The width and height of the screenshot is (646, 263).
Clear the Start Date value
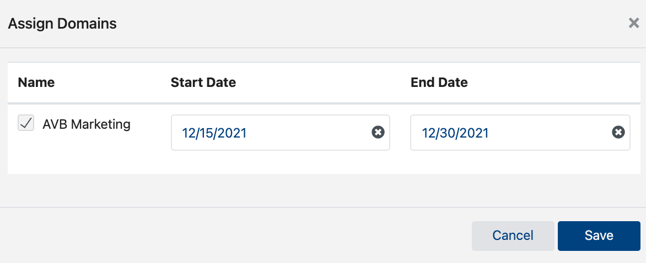pos(378,133)
